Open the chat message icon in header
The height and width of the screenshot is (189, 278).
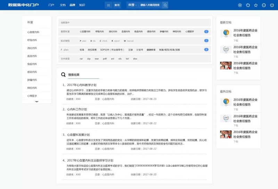pyautogui.click(x=264, y=5)
